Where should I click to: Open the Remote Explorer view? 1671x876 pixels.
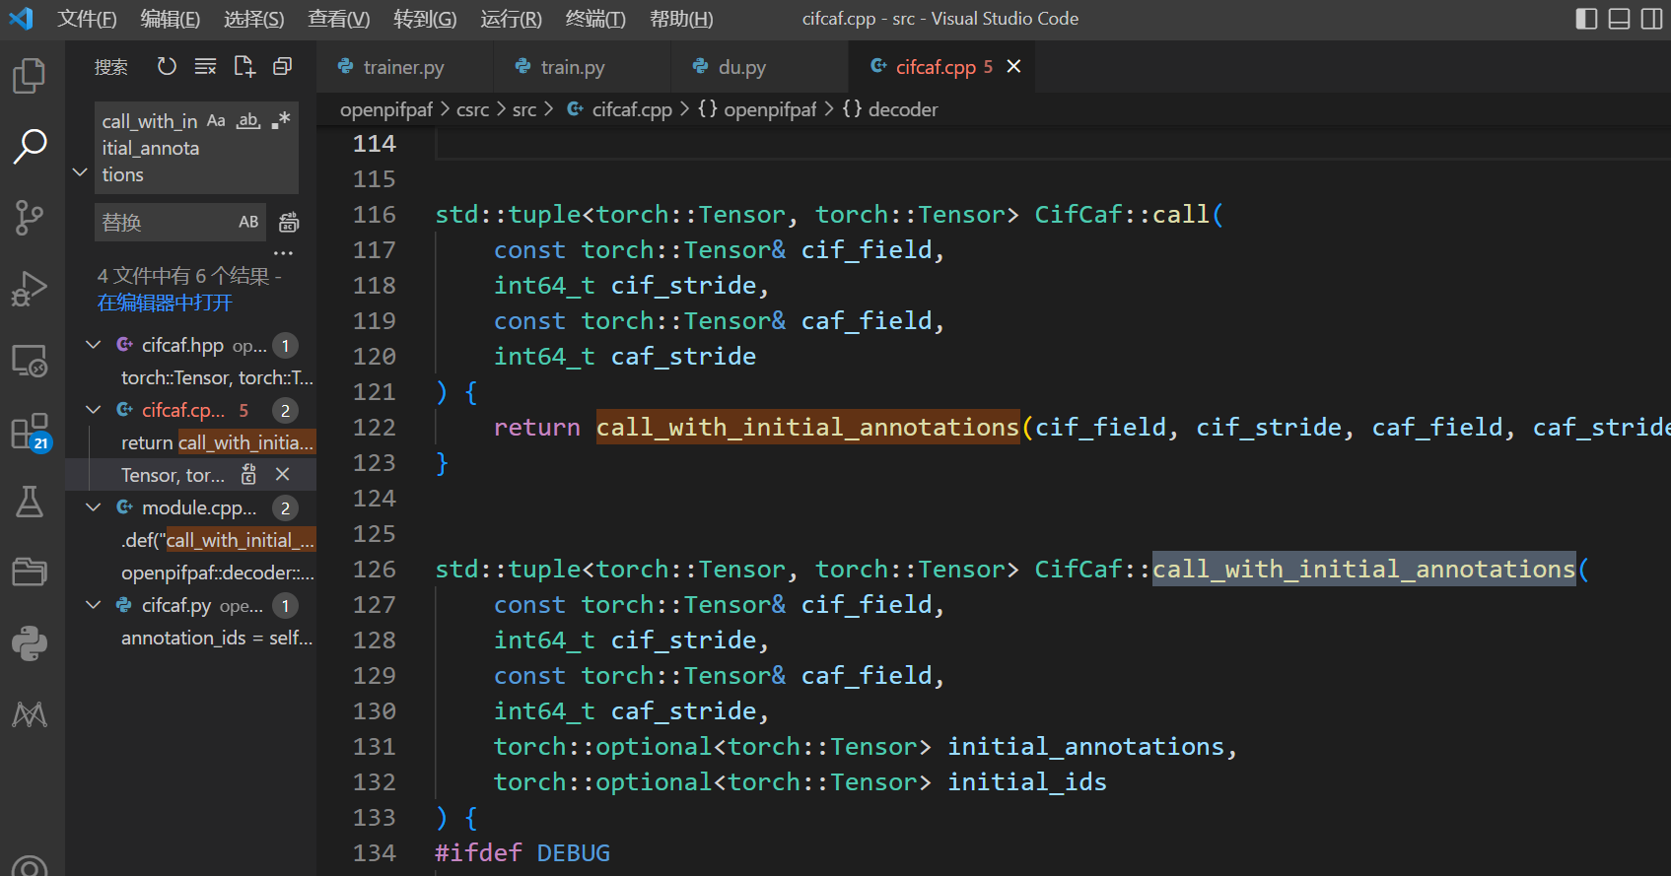[x=30, y=361]
